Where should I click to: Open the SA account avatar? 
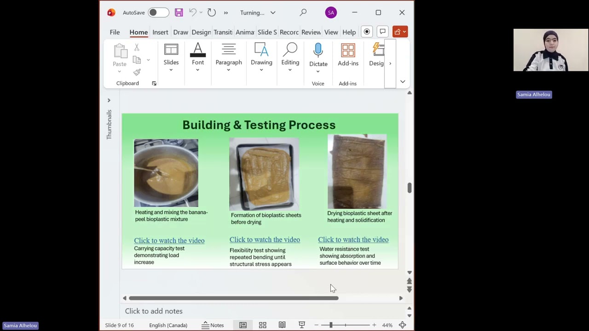tap(331, 12)
